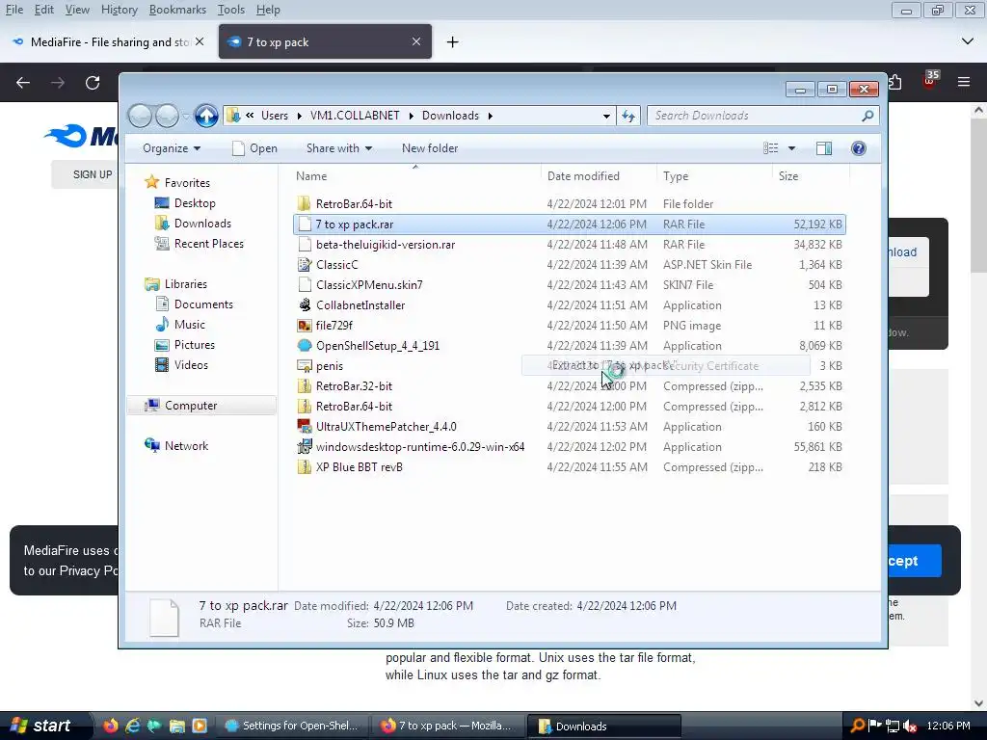Click the Libraries header in sidebar
The width and height of the screenshot is (987, 740).
186,284
